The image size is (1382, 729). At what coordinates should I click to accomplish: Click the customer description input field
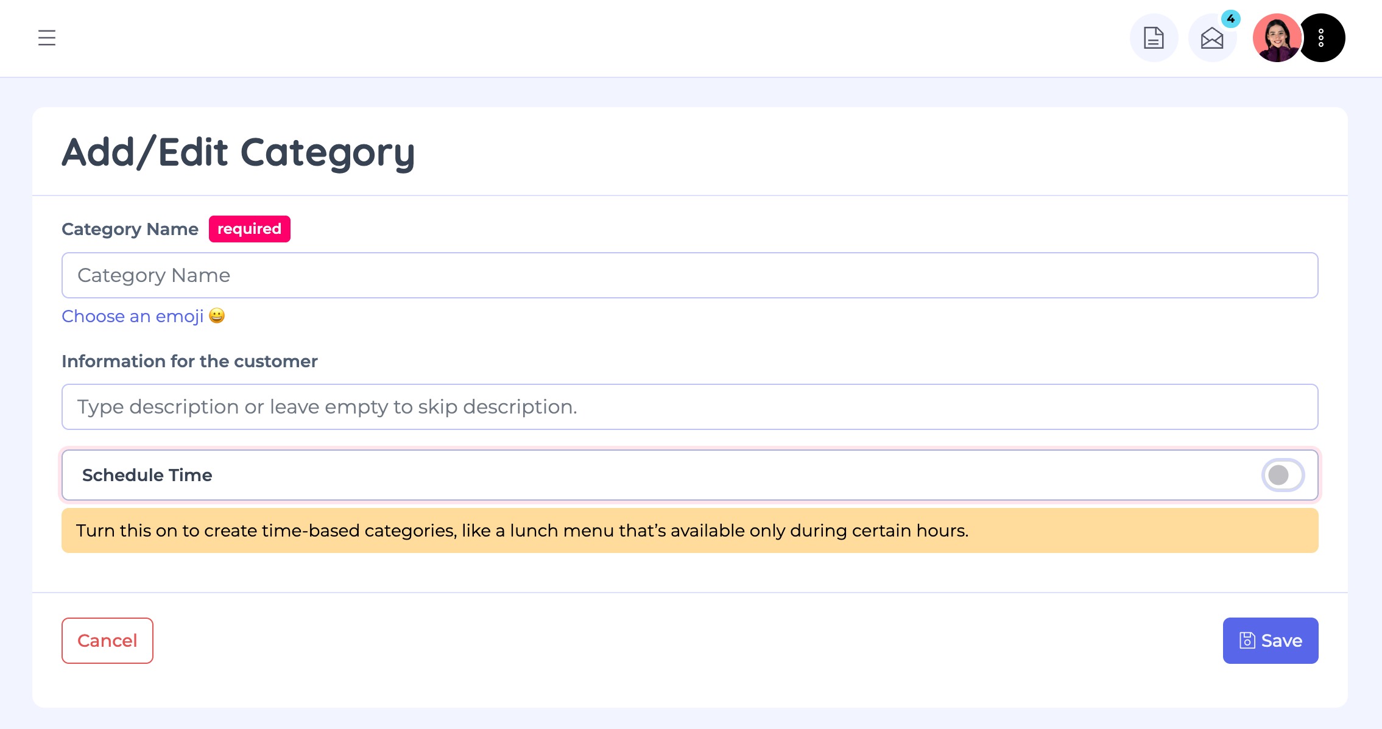[689, 407]
